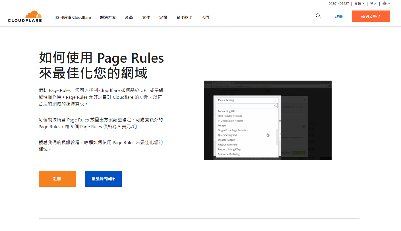
Task: Click the blue 聯絡銷售團隊 button
Action: point(103,179)
